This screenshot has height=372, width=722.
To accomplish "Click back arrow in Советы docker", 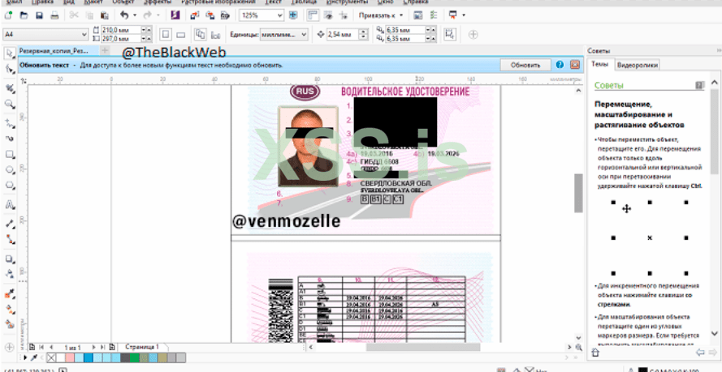I will [700, 353].
